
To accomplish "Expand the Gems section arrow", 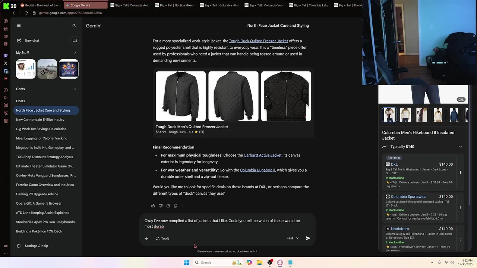I will coord(75,89).
